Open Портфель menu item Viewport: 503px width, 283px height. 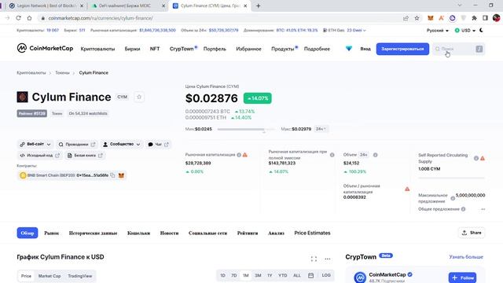pyautogui.click(x=215, y=49)
